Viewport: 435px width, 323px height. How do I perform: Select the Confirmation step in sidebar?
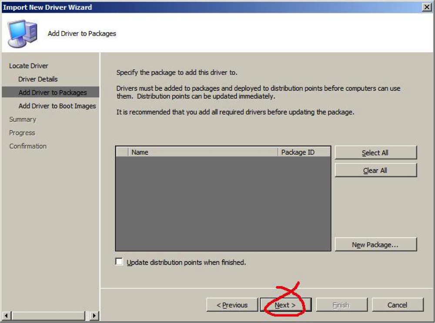coord(28,146)
